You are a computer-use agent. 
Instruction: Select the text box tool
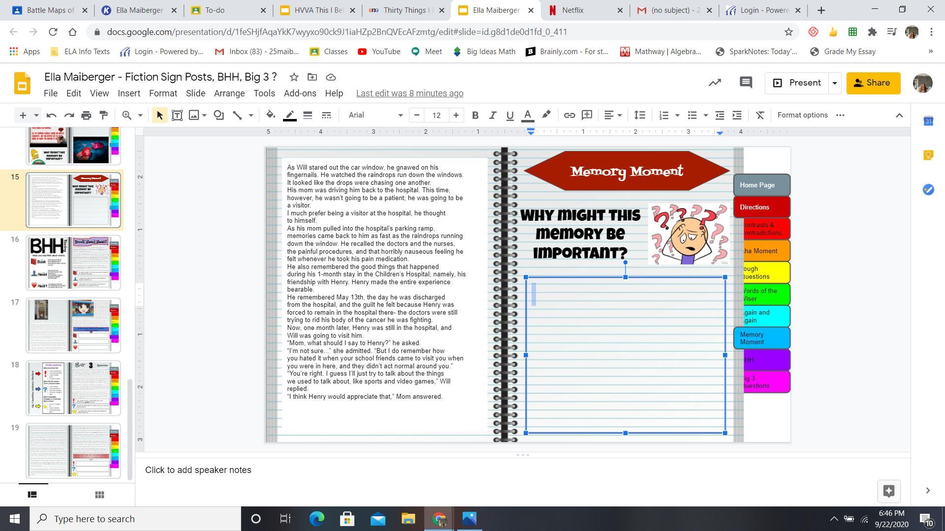pyautogui.click(x=177, y=115)
